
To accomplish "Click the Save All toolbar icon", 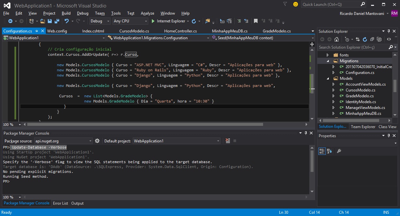I will [57, 21].
